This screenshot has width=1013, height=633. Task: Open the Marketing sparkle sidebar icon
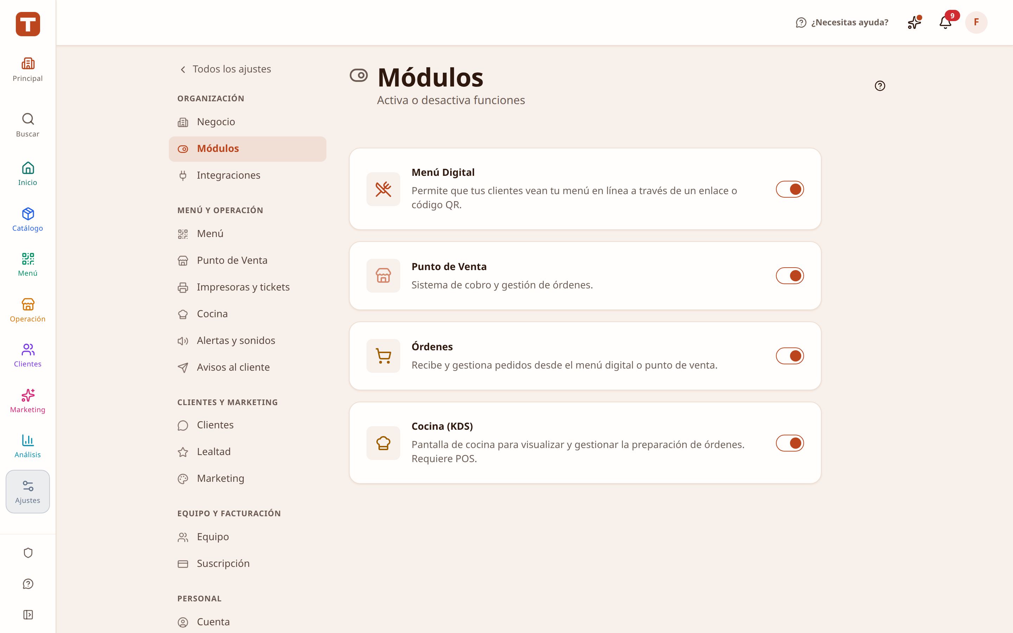(28, 401)
